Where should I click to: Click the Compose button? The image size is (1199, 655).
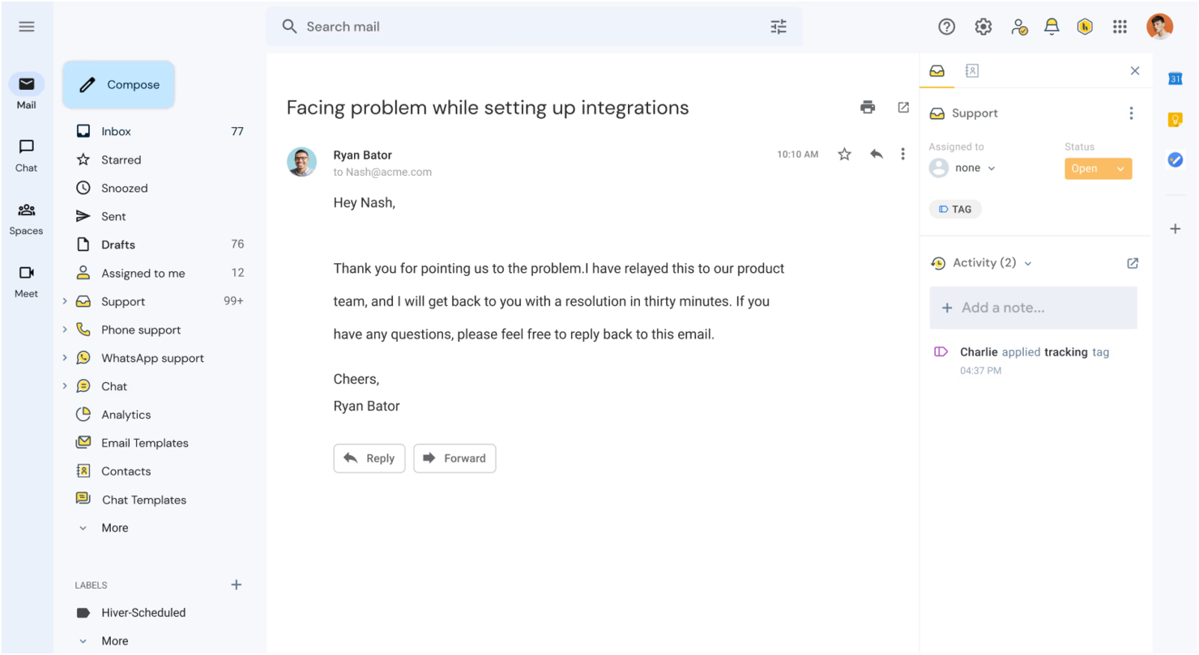point(118,84)
